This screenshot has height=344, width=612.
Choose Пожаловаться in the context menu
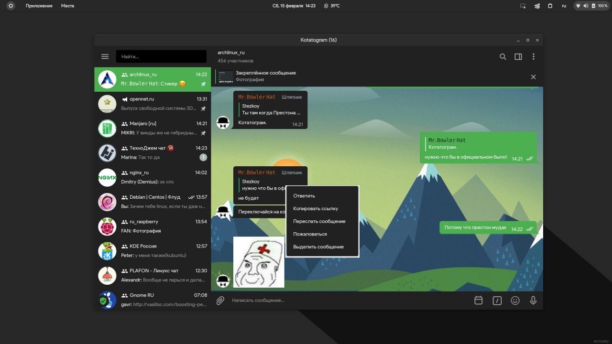click(x=322, y=234)
